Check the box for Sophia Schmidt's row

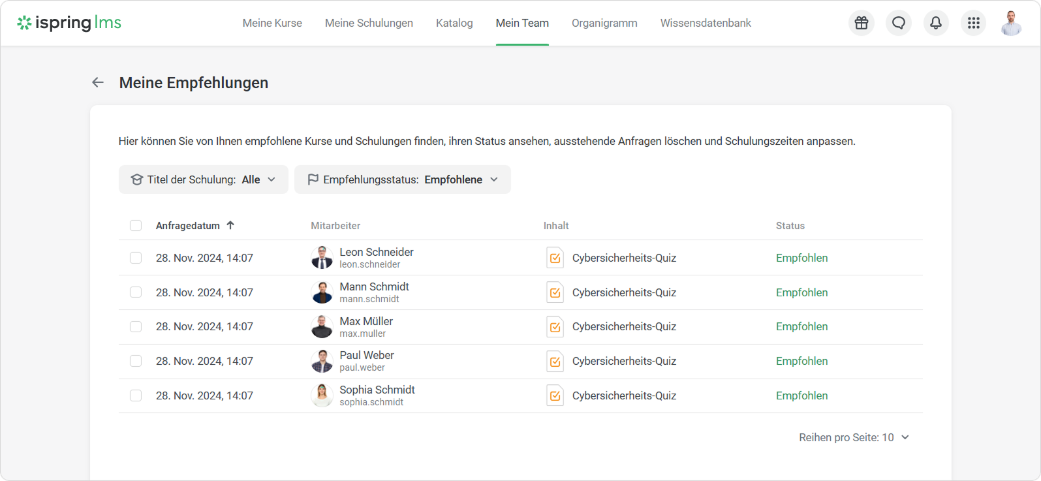tap(136, 396)
